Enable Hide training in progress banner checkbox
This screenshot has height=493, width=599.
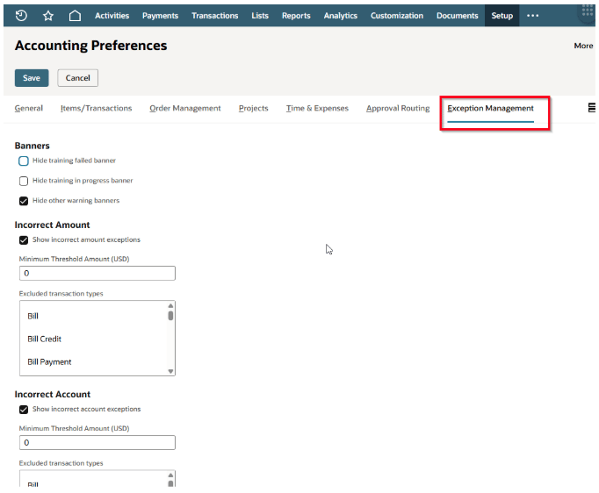click(24, 181)
